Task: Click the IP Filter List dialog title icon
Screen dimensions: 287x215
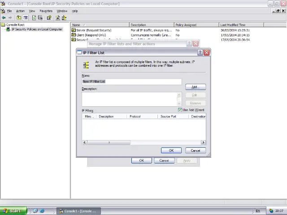Action: click(x=79, y=53)
